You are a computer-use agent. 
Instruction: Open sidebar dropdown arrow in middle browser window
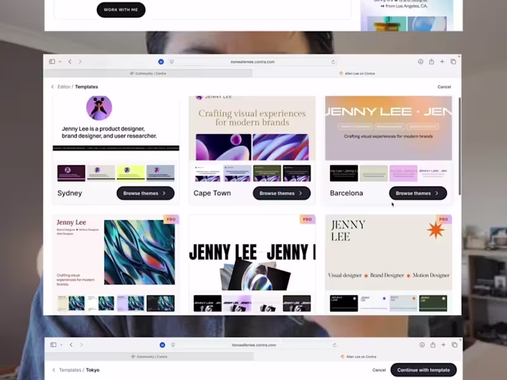(60, 61)
